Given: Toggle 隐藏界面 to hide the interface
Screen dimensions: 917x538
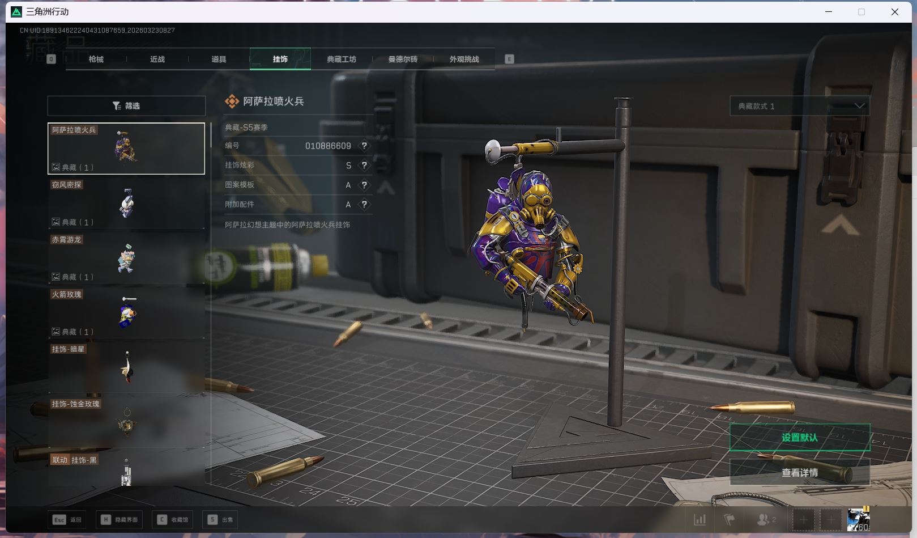Looking at the screenshot, I should coord(120,519).
